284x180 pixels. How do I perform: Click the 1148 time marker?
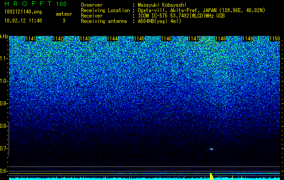[x=221, y=39]
